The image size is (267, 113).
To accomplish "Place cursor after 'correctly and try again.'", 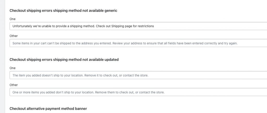I will pyautogui.click(x=238, y=43).
